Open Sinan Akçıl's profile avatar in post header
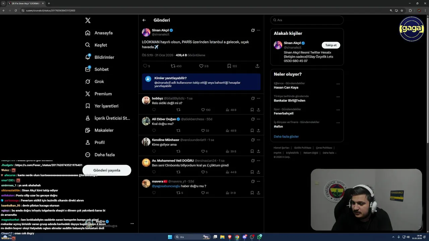The height and width of the screenshot is (241, 429). 146,32
